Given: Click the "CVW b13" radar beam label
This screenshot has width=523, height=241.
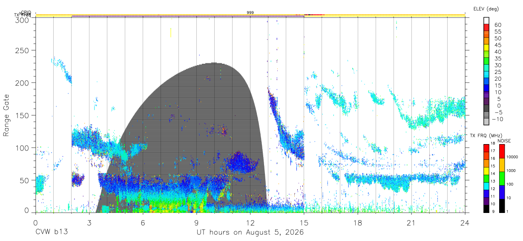Looking at the screenshot, I should 51,232.
